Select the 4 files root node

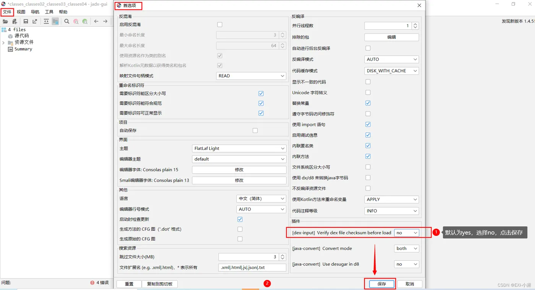(x=17, y=29)
